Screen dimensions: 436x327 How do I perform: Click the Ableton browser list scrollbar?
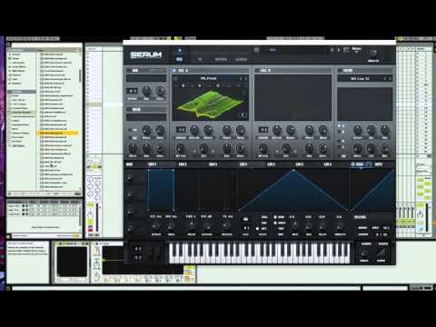point(80,75)
